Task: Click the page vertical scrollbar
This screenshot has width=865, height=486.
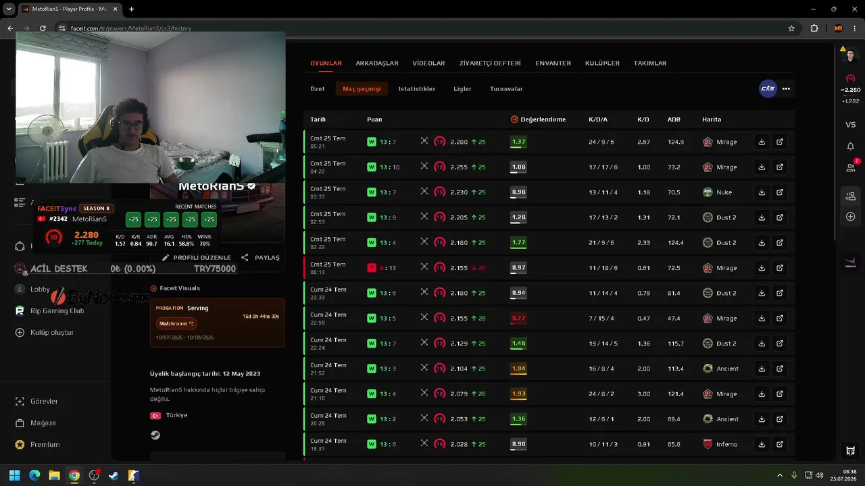Action: (835, 142)
